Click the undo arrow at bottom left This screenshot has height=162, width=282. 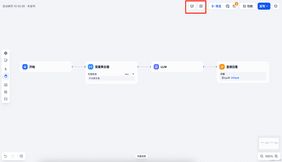point(5,156)
